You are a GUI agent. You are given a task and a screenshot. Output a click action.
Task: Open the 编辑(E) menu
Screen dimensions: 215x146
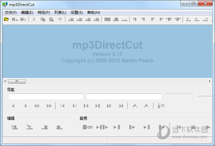coord(27,13)
